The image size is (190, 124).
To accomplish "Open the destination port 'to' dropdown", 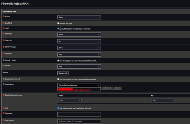I will tap(163, 100).
